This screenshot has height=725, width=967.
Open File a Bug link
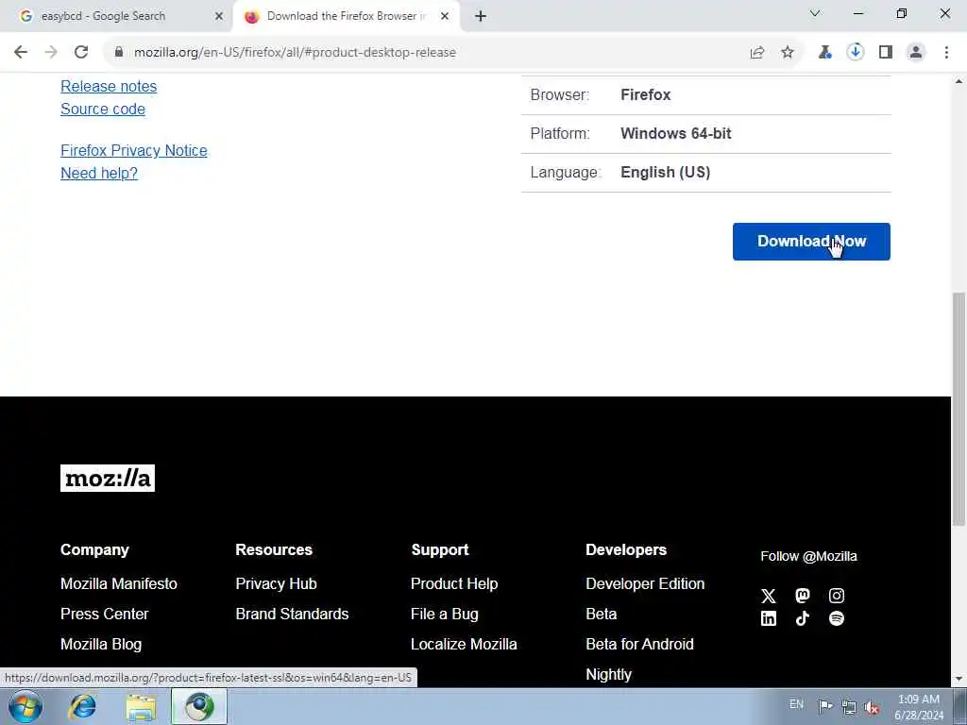coord(444,614)
